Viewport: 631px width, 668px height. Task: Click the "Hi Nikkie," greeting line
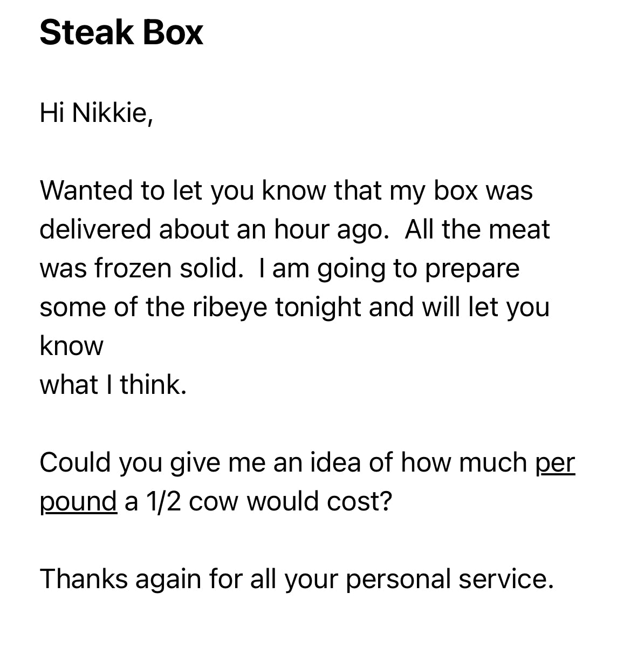pos(97,113)
